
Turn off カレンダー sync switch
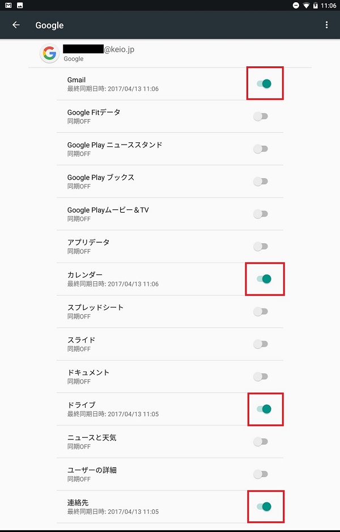point(264,279)
